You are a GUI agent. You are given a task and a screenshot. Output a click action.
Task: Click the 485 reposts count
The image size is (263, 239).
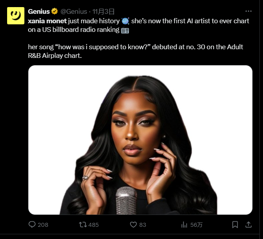(93, 224)
